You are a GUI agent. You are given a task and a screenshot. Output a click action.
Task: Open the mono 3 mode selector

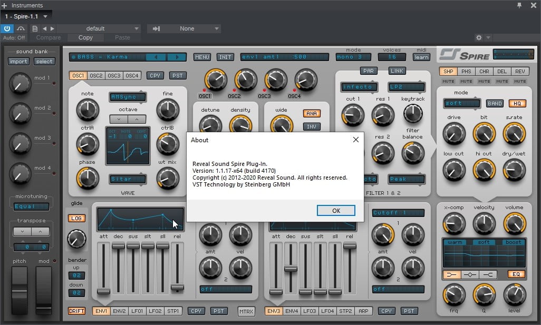click(x=353, y=57)
